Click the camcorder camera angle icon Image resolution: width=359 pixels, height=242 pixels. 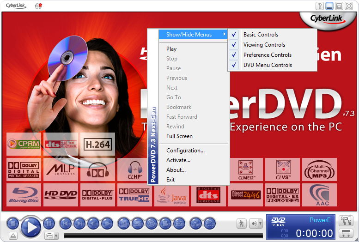tap(165, 223)
